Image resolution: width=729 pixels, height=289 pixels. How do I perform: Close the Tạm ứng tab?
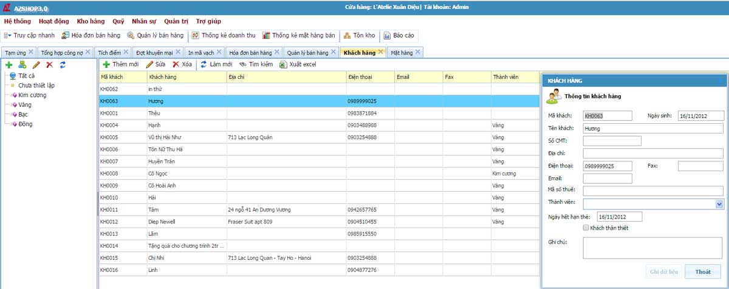(31, 52)
